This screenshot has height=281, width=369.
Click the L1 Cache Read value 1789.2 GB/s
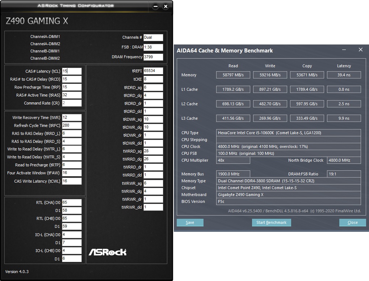(233, 89)
